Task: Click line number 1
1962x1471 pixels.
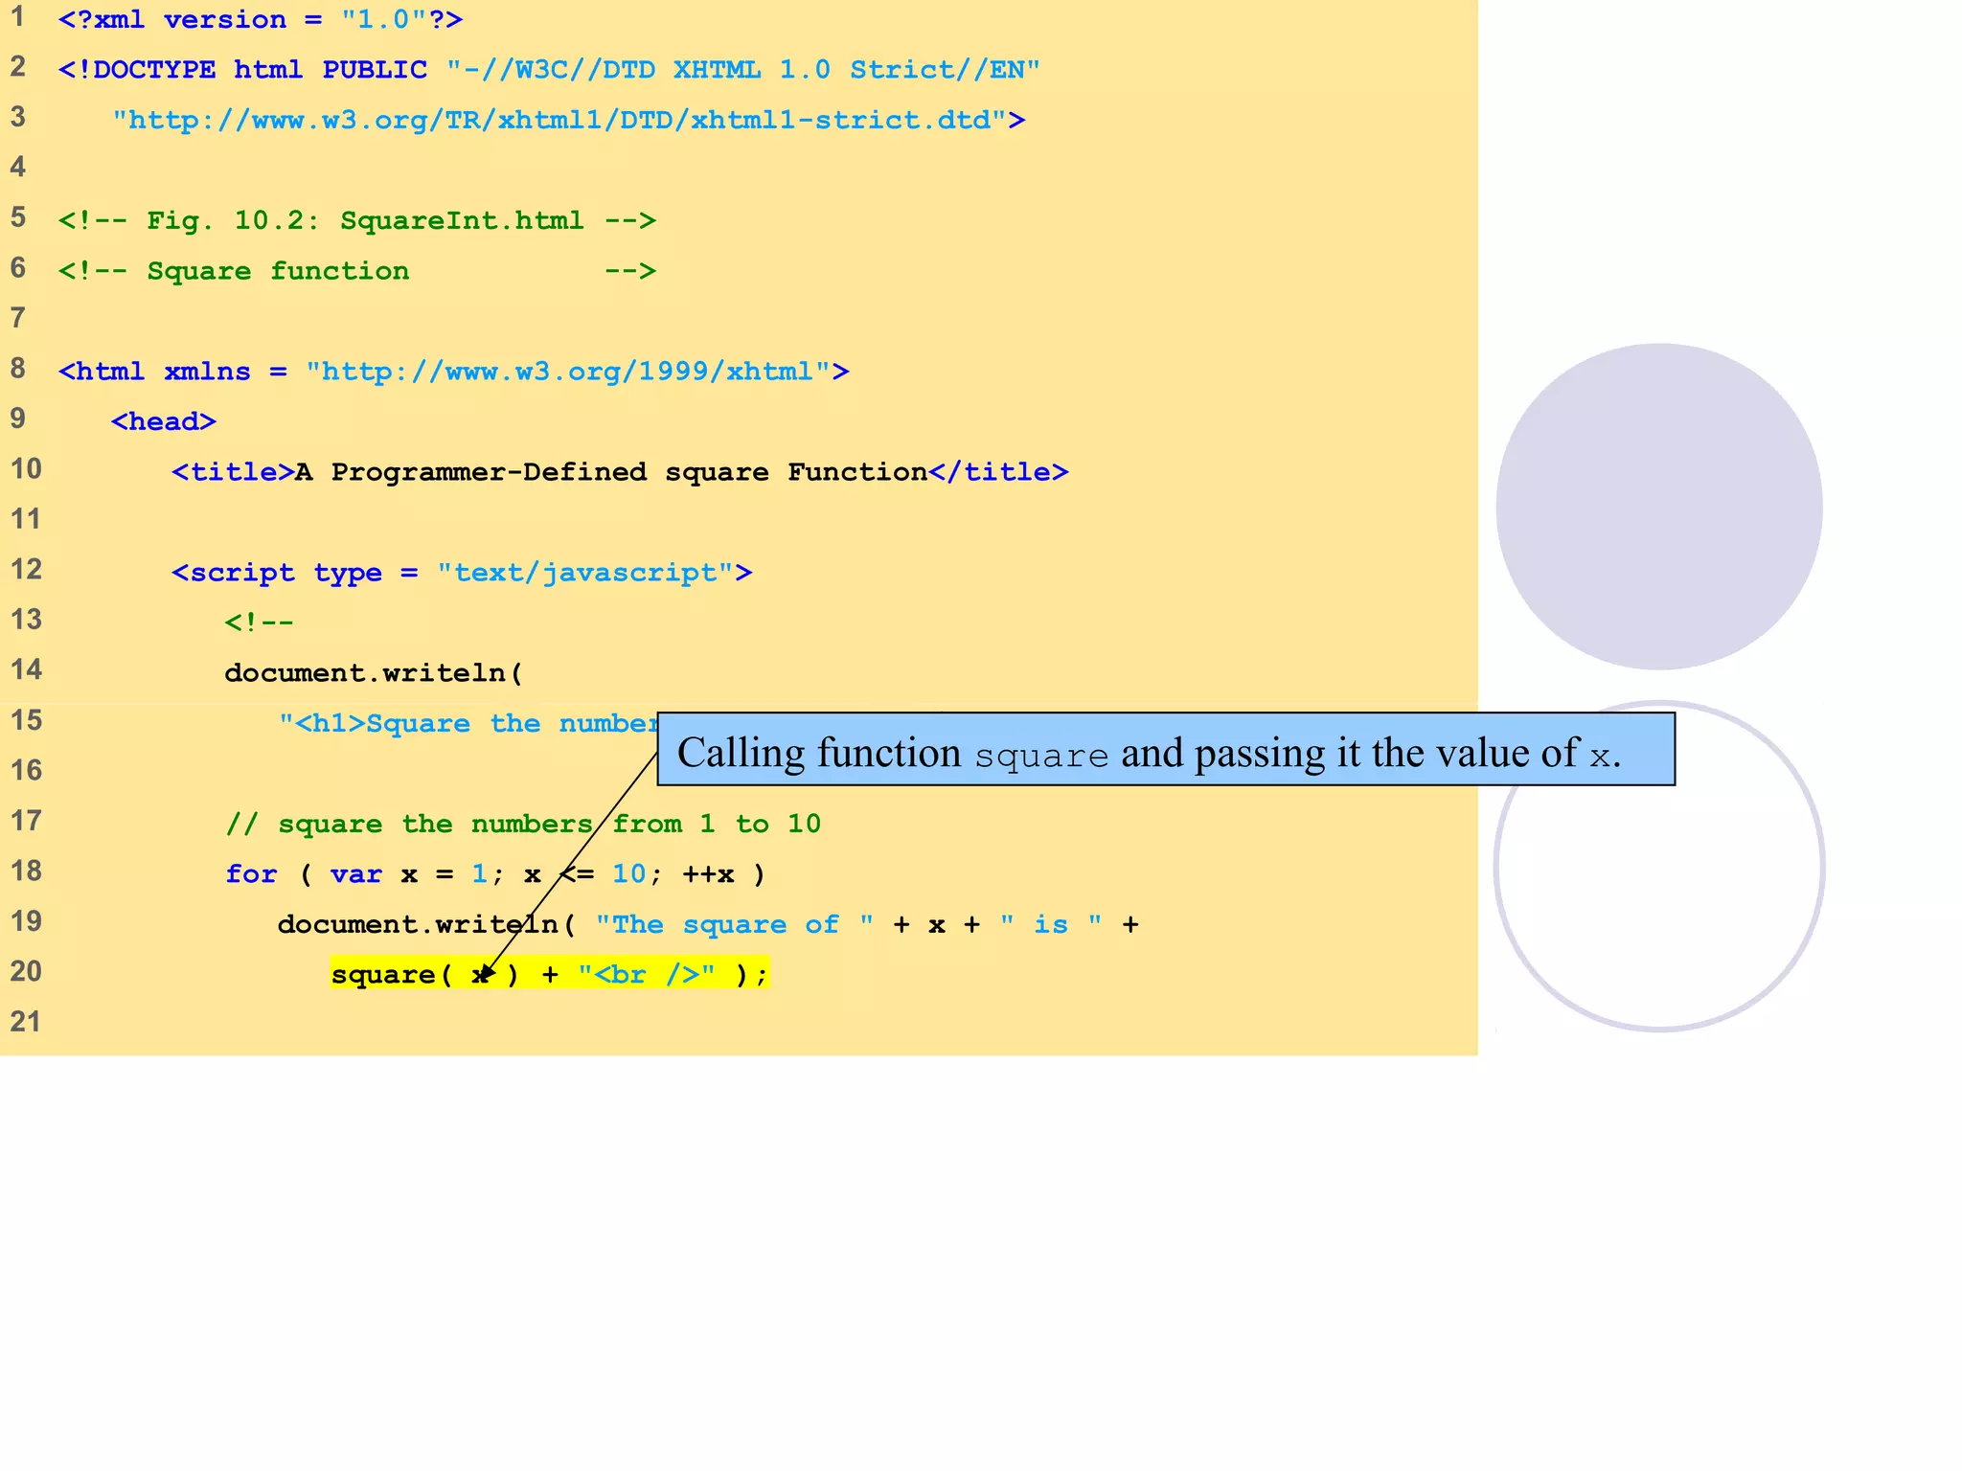Action: tap(17, 17)
